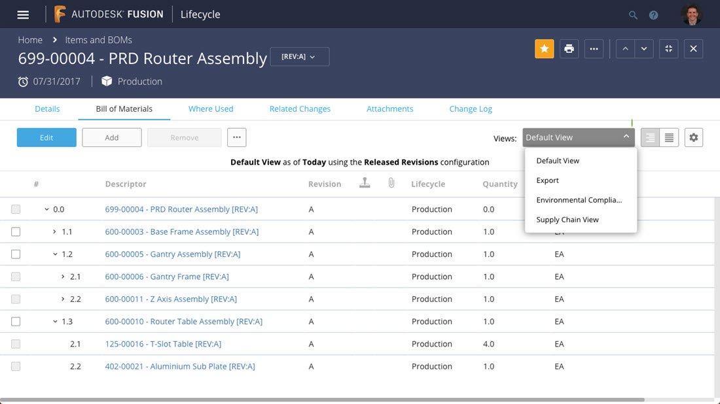Open 600-00005 - Gantry Assembly link
The width and height of the screenshot is (720, 404).
pos(173,254)
